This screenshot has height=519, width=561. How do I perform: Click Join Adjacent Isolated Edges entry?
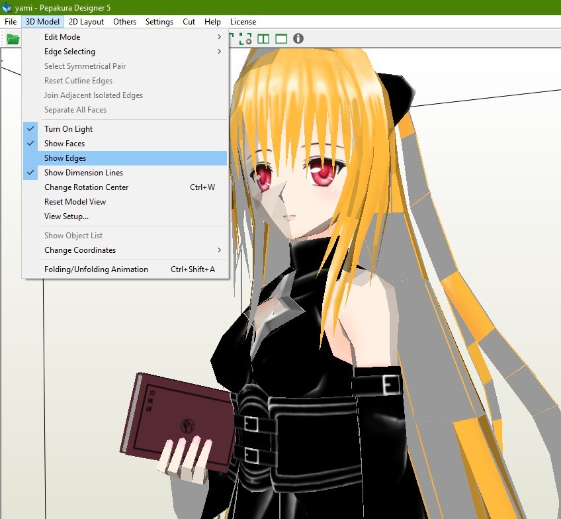[x=125, y=95]
